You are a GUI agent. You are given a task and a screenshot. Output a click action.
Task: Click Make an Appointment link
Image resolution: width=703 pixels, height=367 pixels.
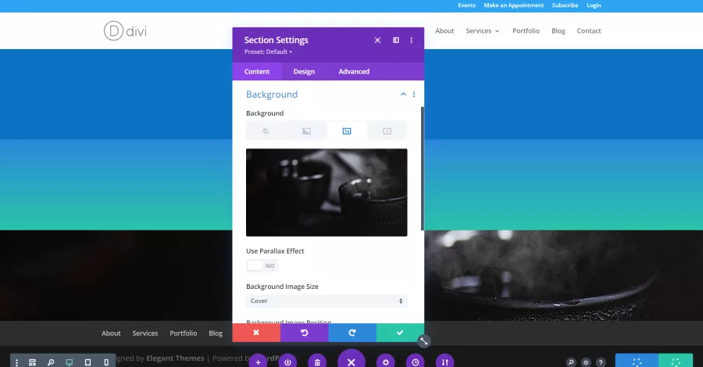513,5
